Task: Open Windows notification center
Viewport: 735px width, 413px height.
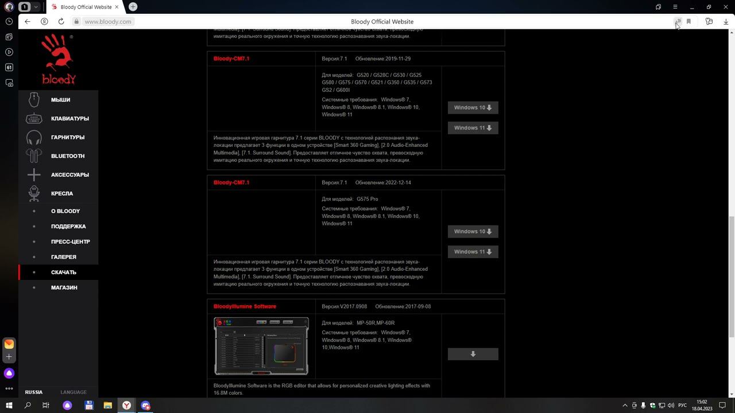Action: tap(723, 406)
